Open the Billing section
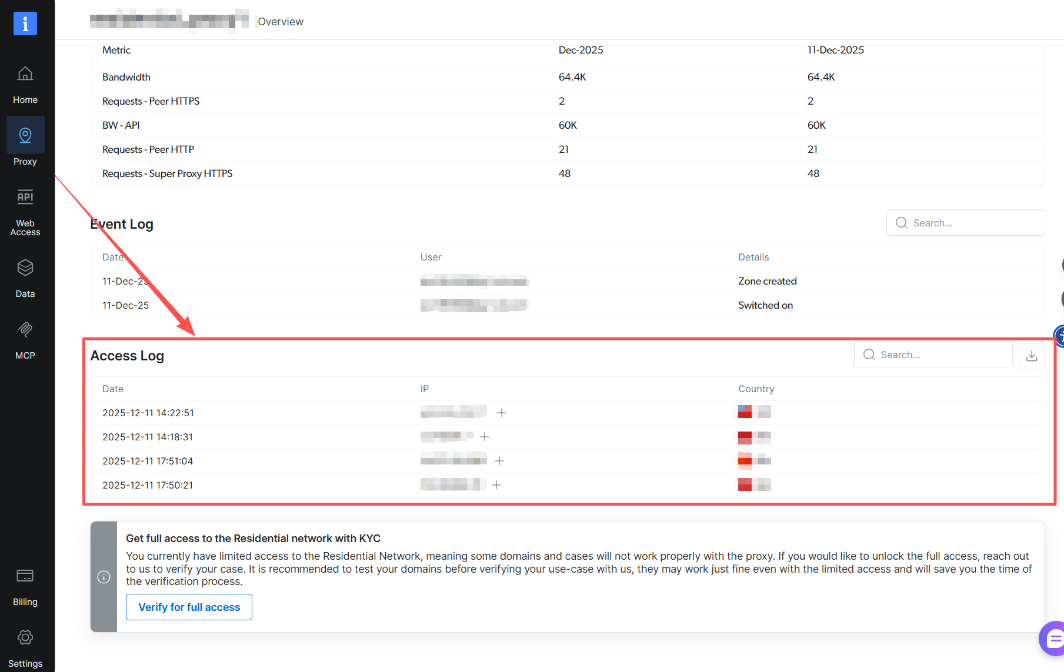The image size is (1064, 672). point(25,576)
